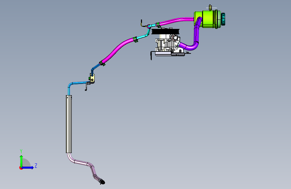The width and height of the screenshot is (291, 189).
Task: Select the green fluid reservoir tank
Action: click(x=208, y=19)
